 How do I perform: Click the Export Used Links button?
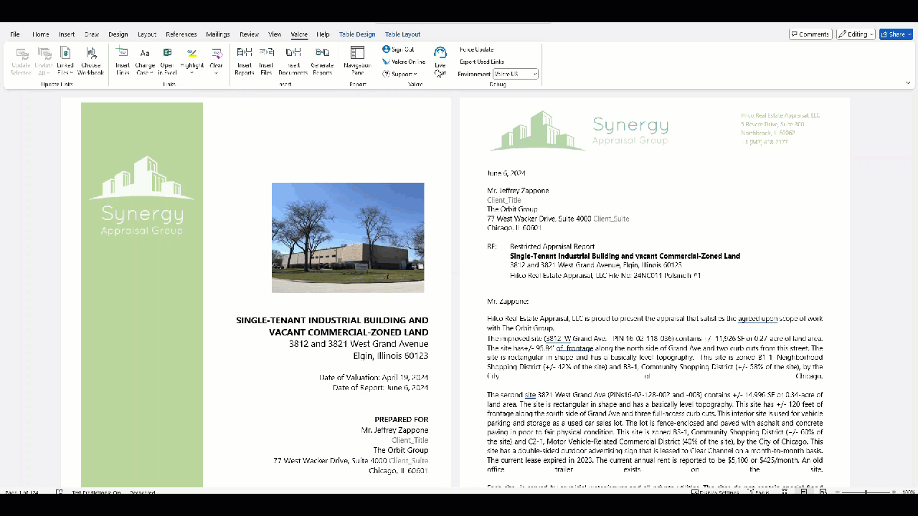coord(481,62)
